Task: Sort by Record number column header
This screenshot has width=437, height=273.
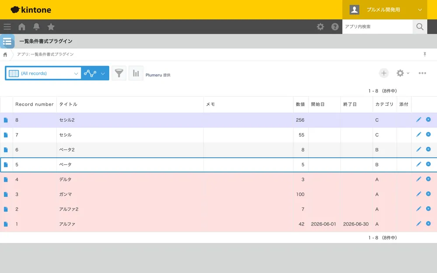Action: pos(34,104)
